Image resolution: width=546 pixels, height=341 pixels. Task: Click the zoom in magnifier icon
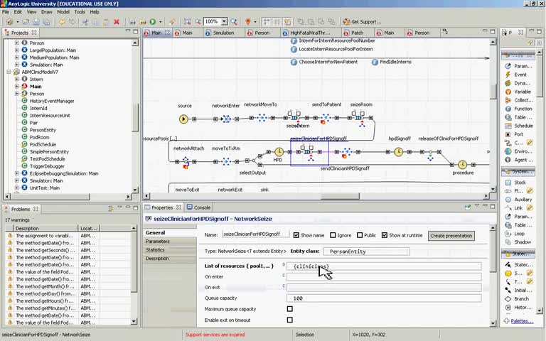click(x=234, y=21)
